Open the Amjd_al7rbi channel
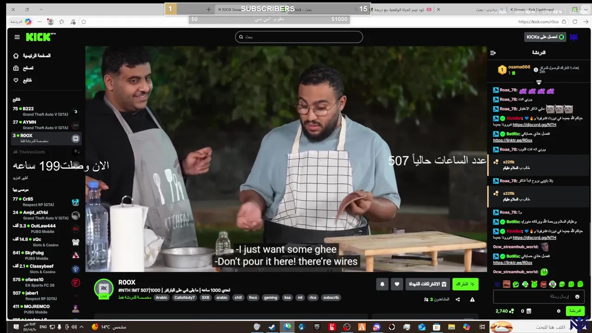Screen dimensions: 592x333 click(46, 215)
